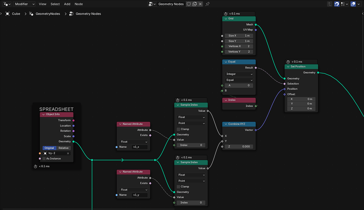Click the Geometry Nodes group breadcrumb icon
The height and width of the screenshot is (210, 364).
(71, 14)
